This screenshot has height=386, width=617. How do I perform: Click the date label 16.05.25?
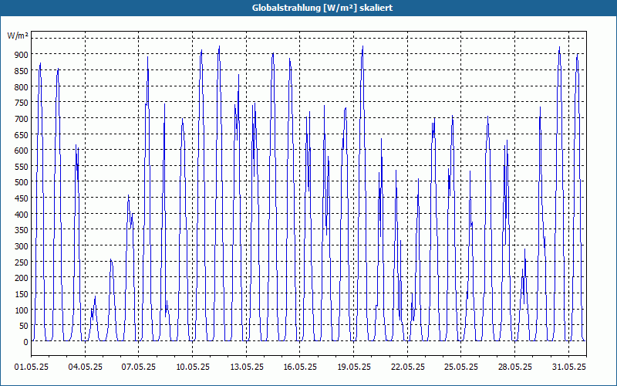pyautogui.click(x=300, y=367)
